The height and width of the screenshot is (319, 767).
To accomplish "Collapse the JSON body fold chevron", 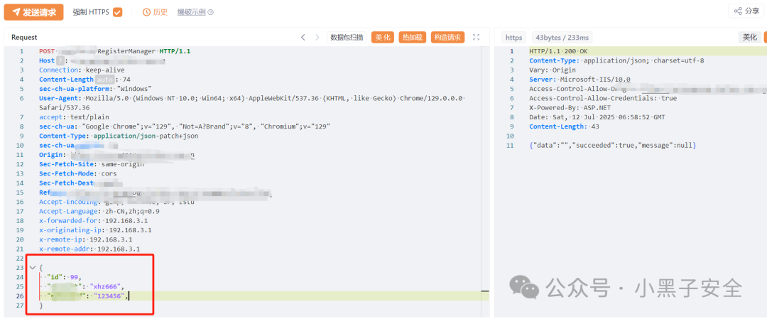I will (32, 268).
